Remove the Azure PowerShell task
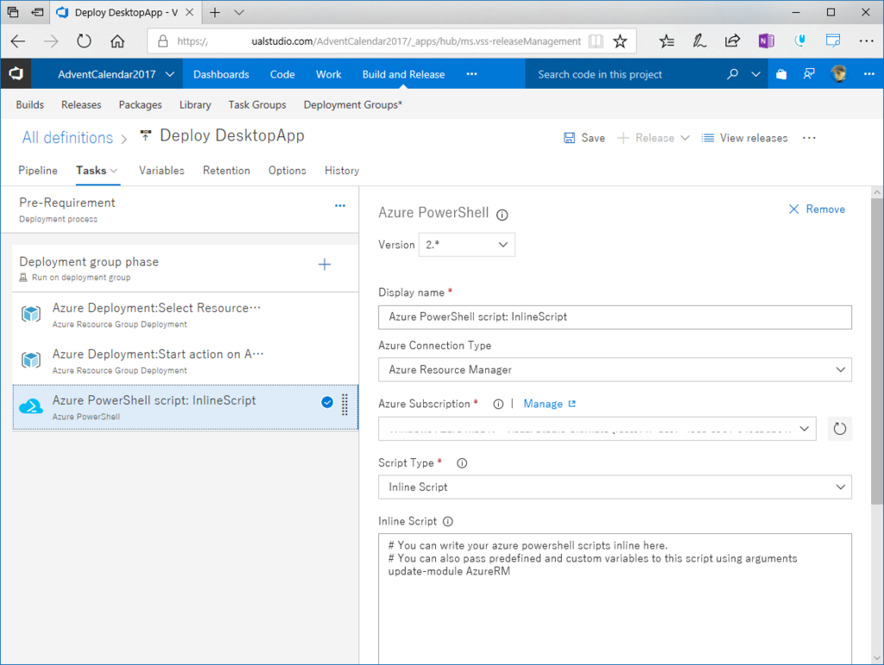Viewport: 884px width, 665px height. pyautogui.click(x=817, y=209)
